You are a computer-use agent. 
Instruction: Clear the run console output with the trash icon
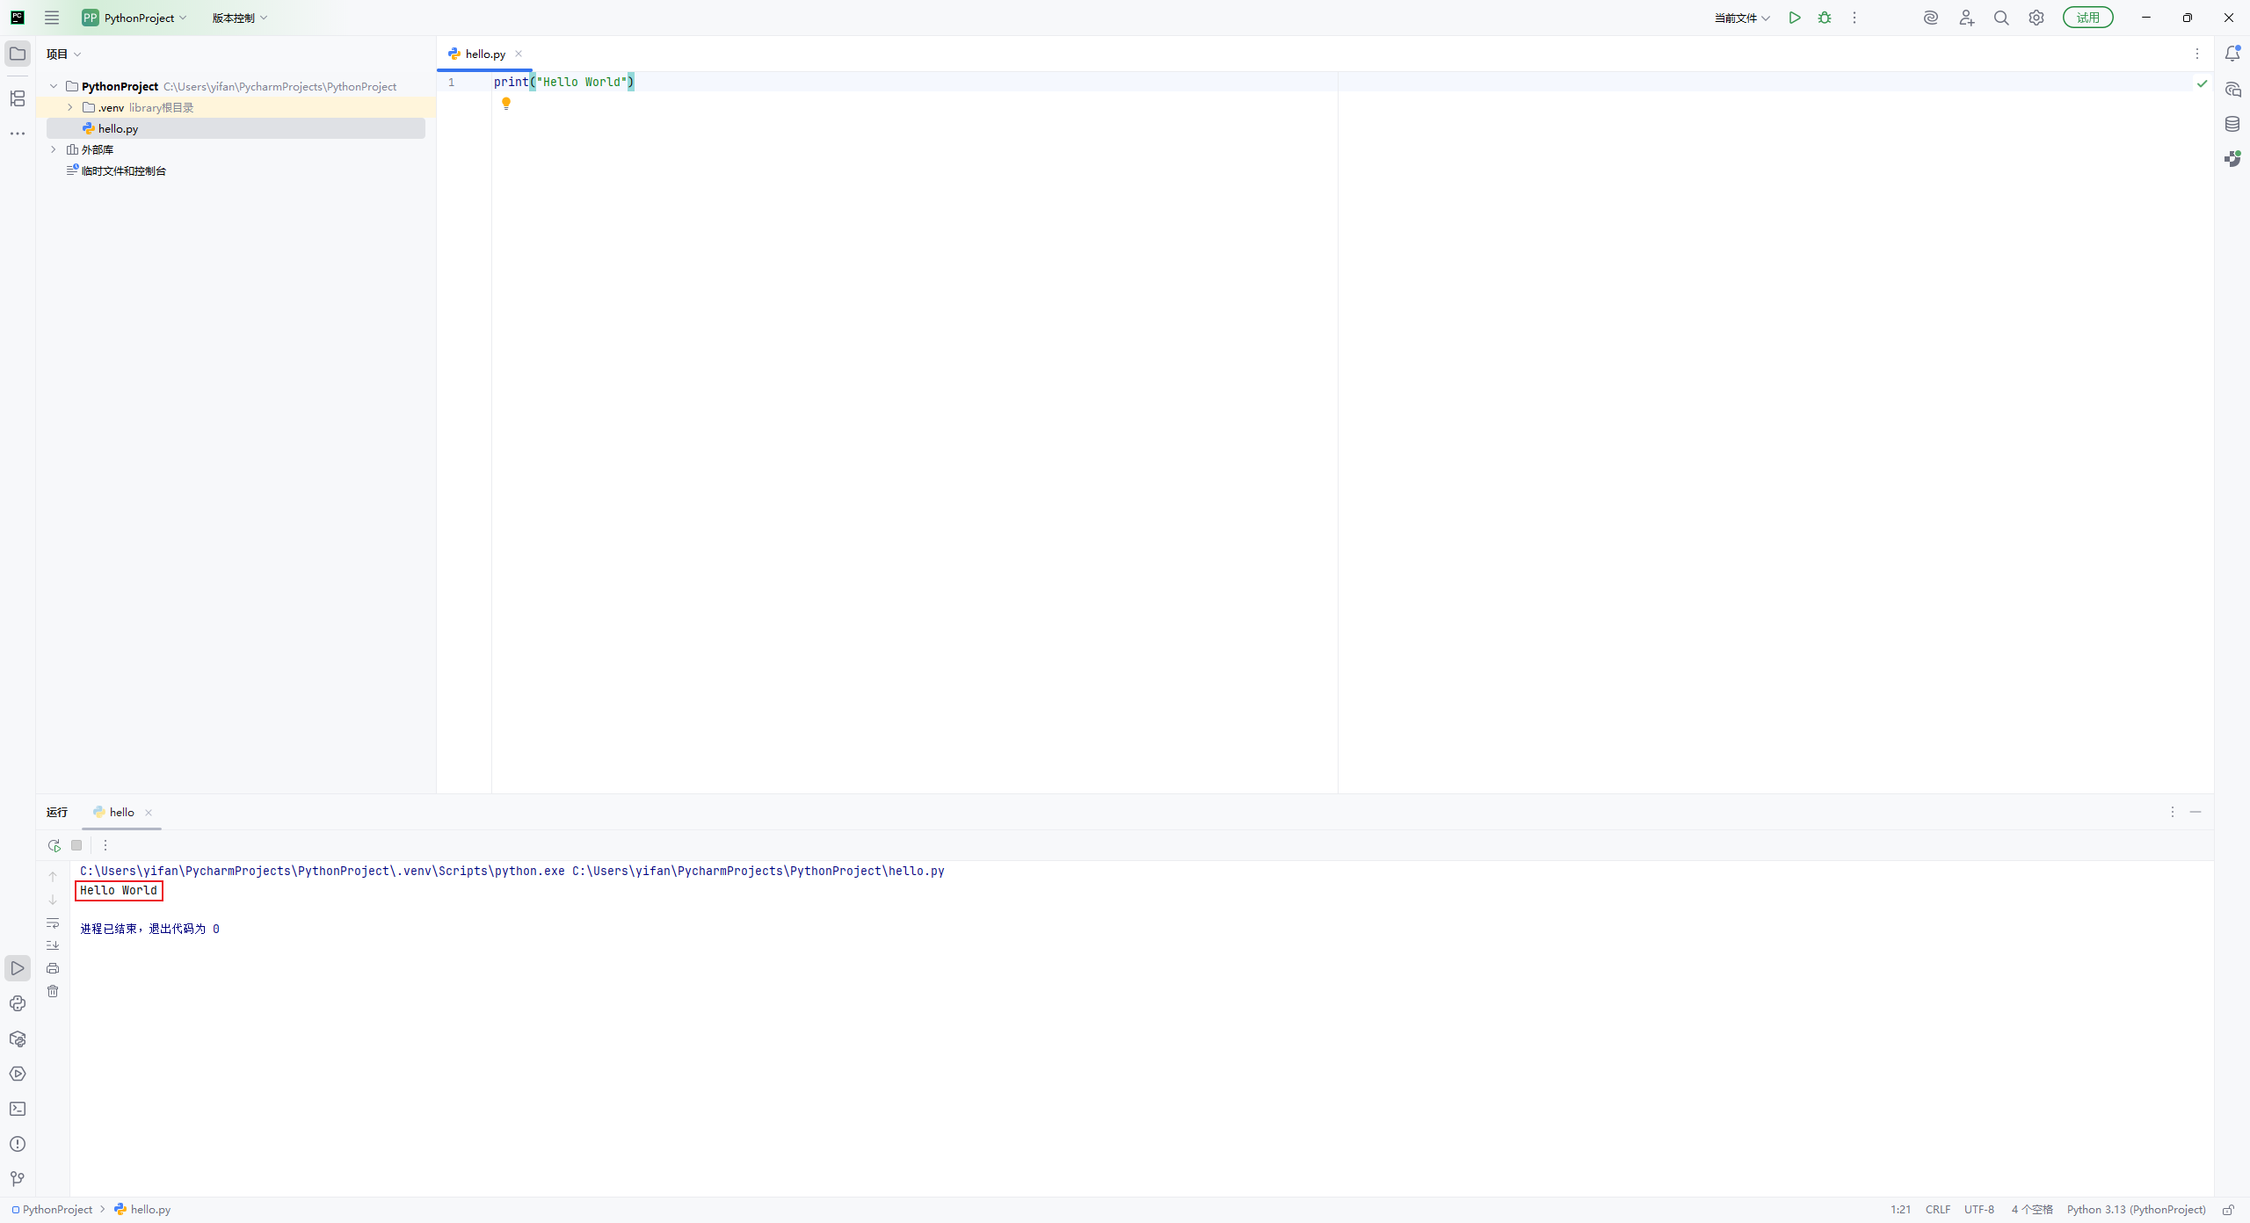pyautogui.click(x=53, y=991)
